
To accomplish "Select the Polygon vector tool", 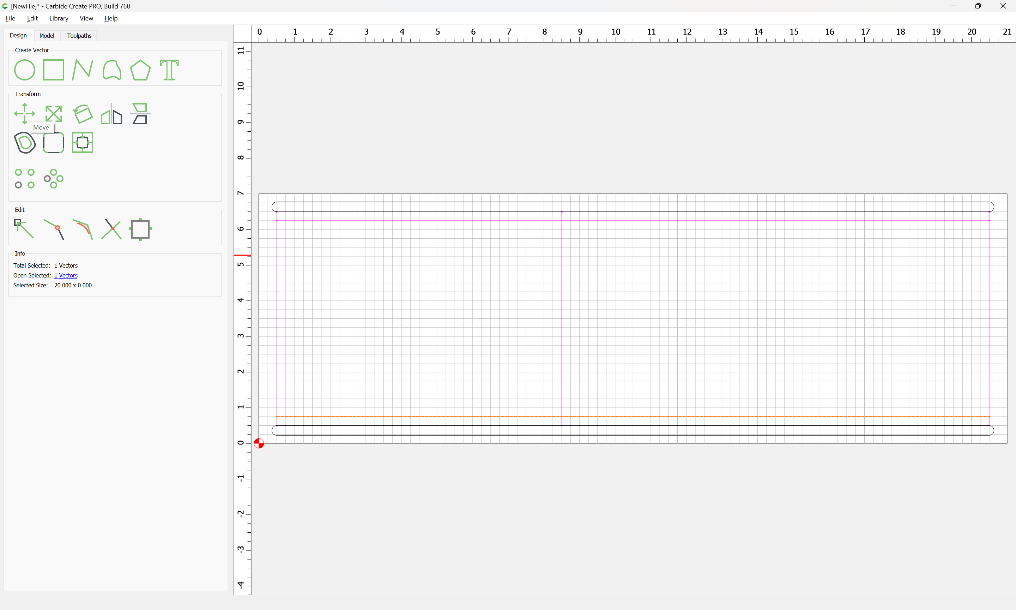I will 140,70.
